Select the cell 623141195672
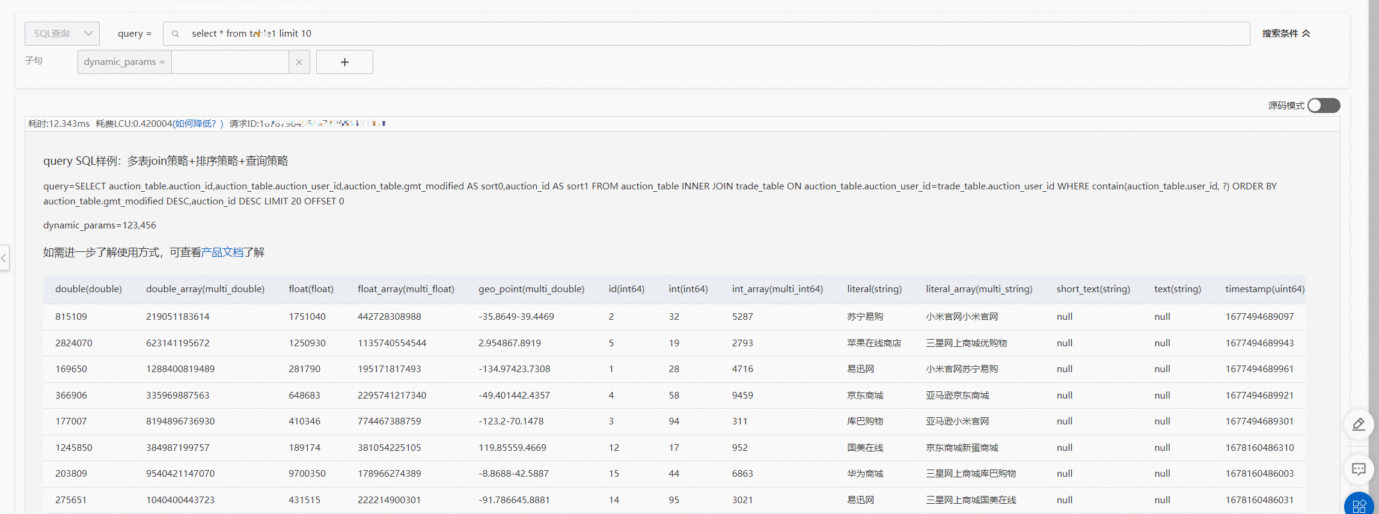 (x=178, y=343)
